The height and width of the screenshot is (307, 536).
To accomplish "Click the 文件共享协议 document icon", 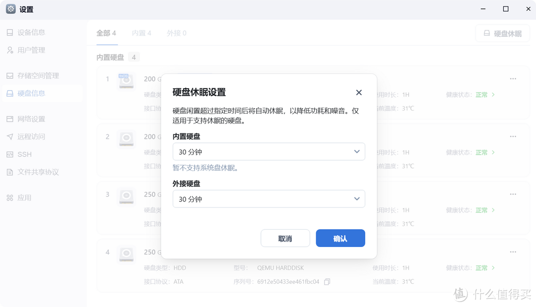I will click(10, 172).
